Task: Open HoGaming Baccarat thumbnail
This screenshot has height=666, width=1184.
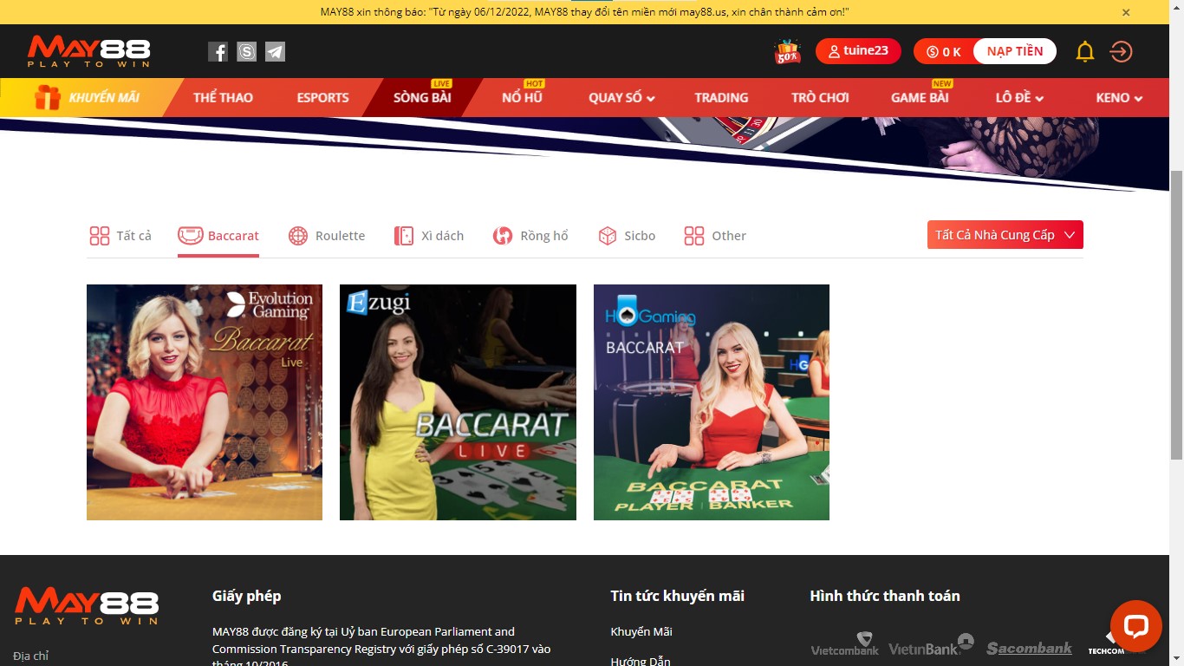Action: coord(712,402)
